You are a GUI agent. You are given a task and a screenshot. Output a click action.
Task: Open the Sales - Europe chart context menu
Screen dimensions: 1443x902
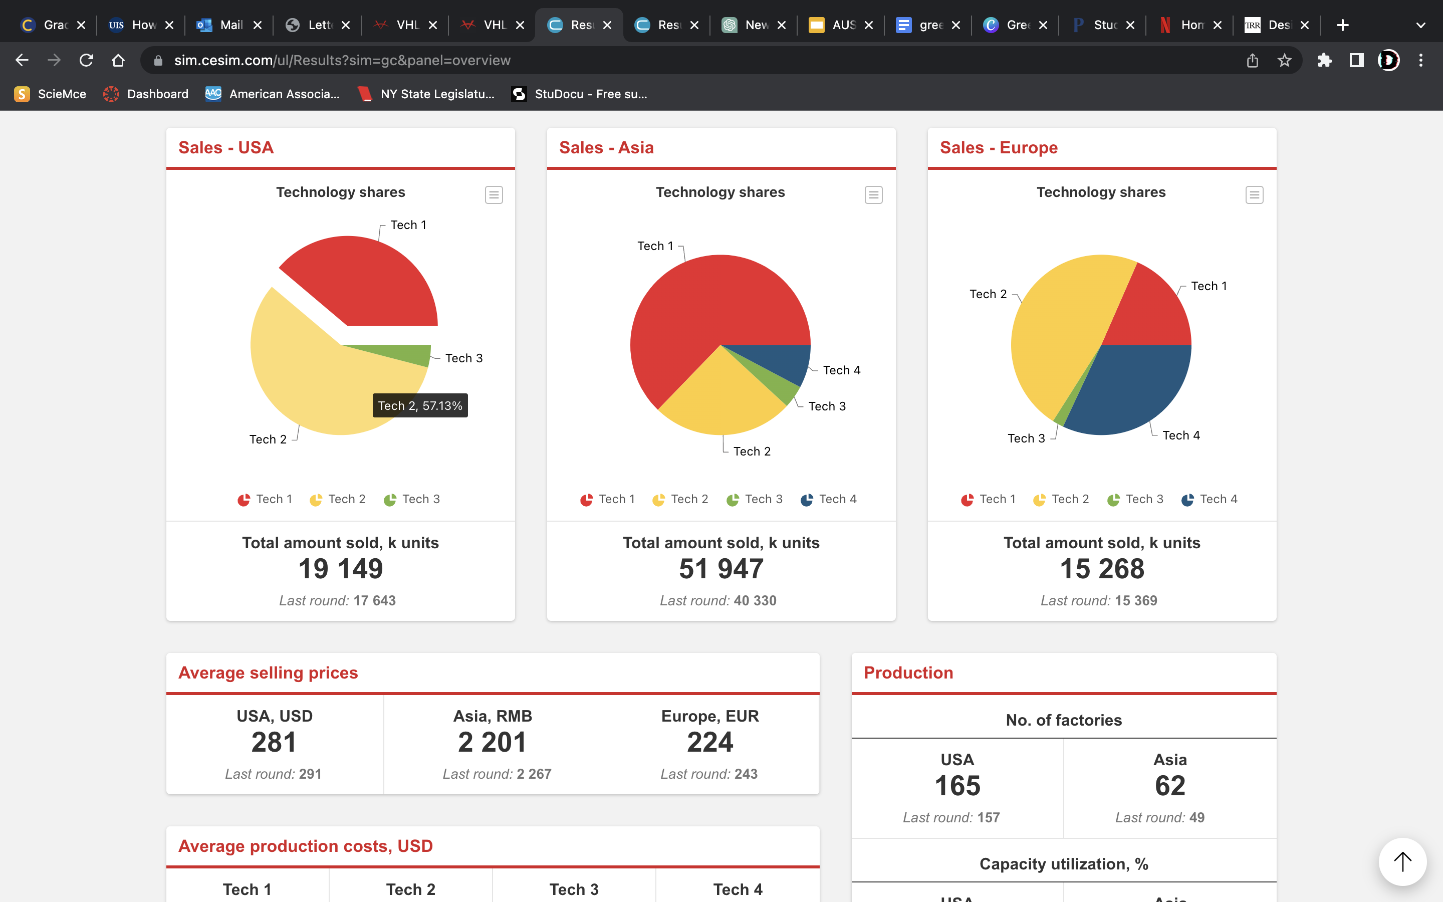click(x=1255, y=195)
